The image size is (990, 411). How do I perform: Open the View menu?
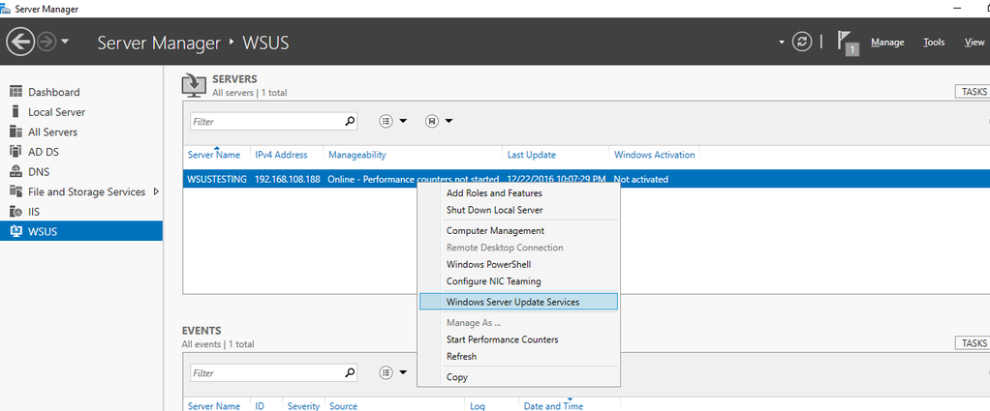click(x=975, y=43)
